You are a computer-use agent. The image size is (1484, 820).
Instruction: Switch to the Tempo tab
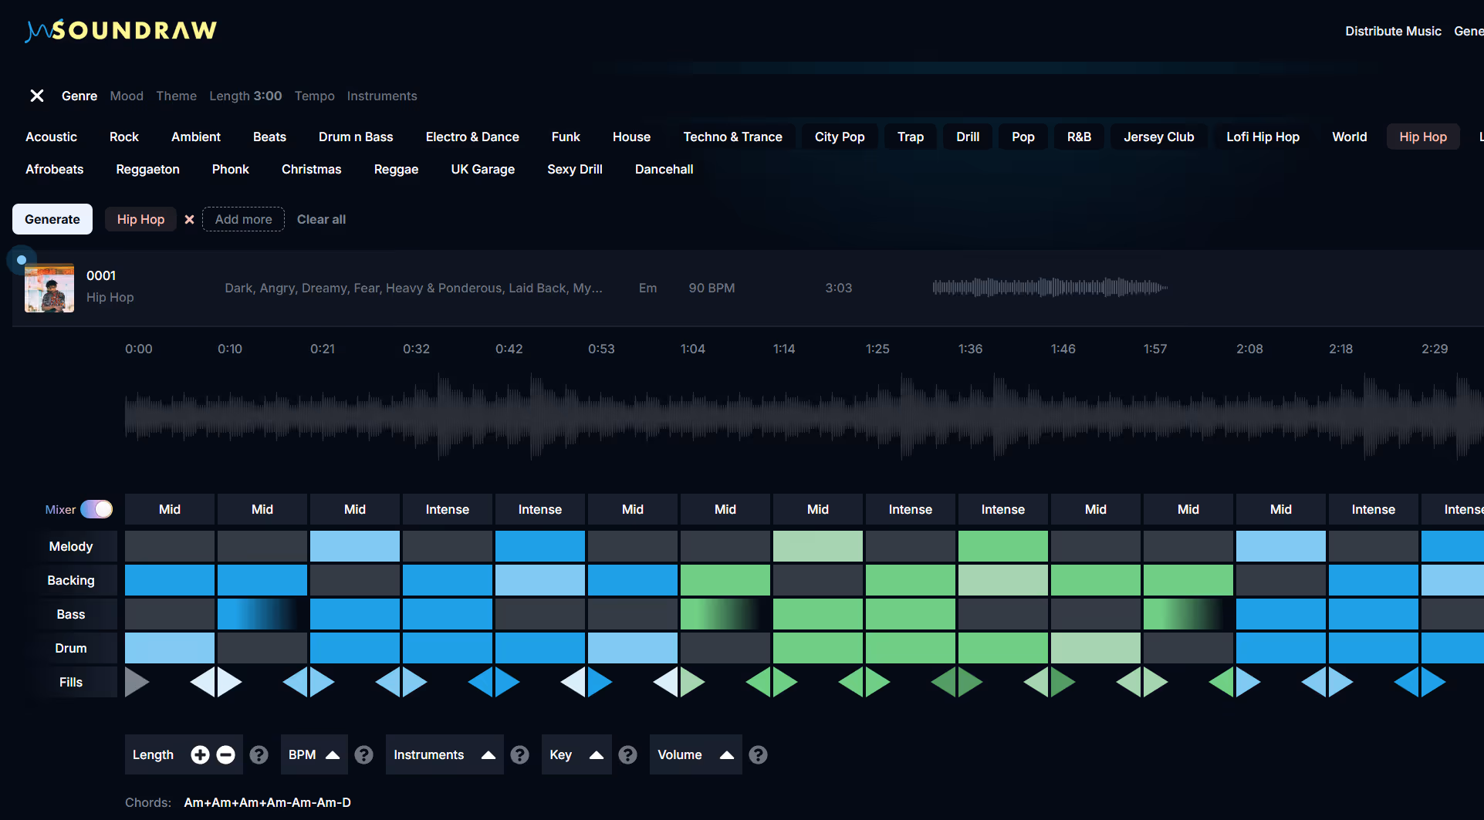(x=314, y=96)
